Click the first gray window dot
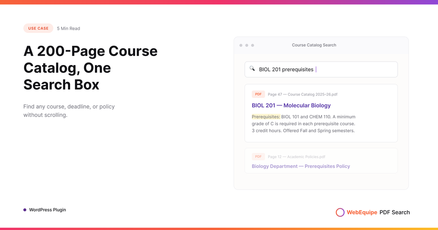 241,45
